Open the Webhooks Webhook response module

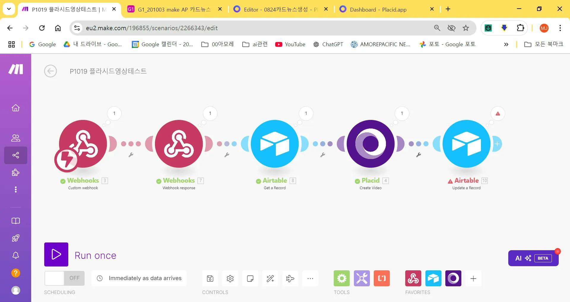click(179, 144)
